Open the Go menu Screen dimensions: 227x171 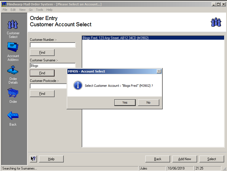click(30, 10)
